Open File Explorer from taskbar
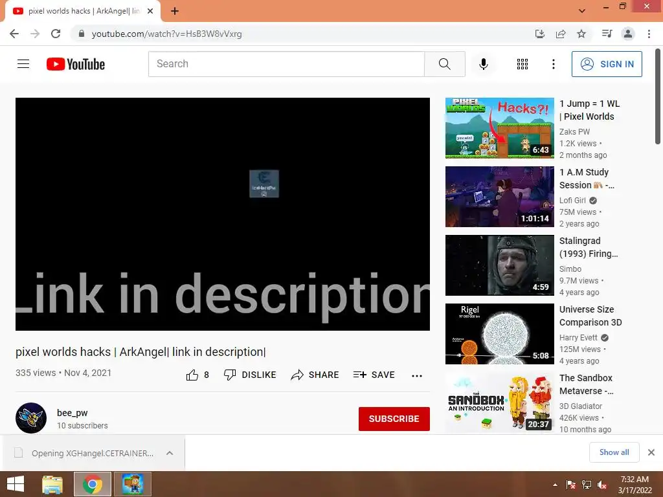663x497 pixels. coord(52,484)
